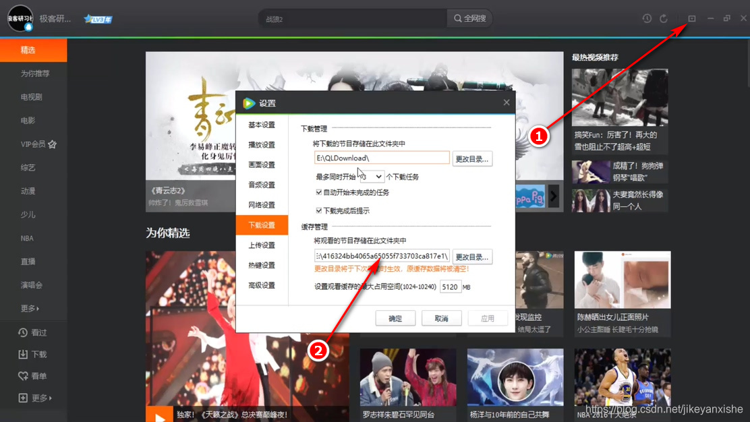750x422 pixels.
Task: Open 为你推荐 in the sidebar
Action: pos(35,73)
